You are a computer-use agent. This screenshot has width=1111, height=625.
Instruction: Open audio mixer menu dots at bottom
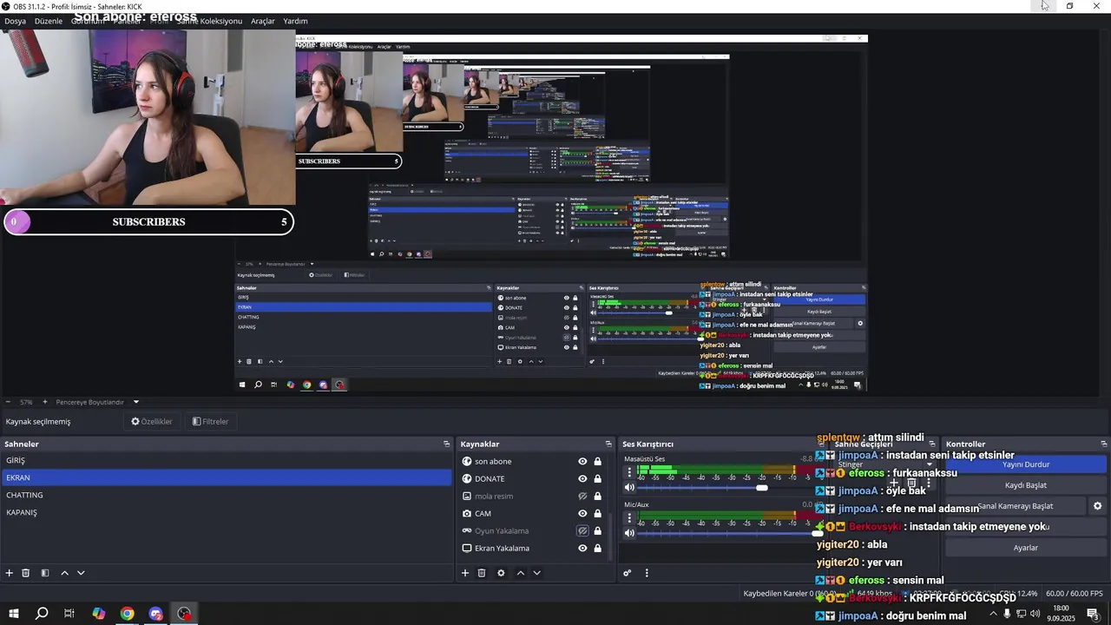[647, 573]
